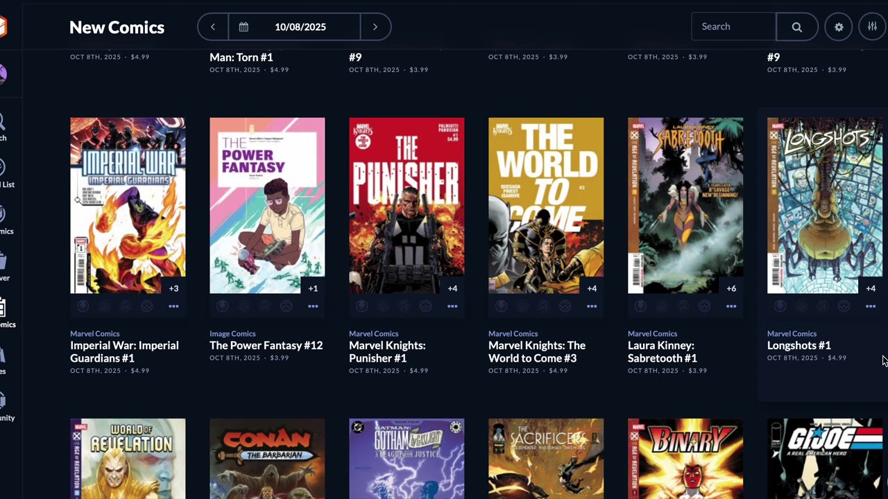The image size is (888, 499).
Task: Go to the next release week
Action: coord(375,27)
